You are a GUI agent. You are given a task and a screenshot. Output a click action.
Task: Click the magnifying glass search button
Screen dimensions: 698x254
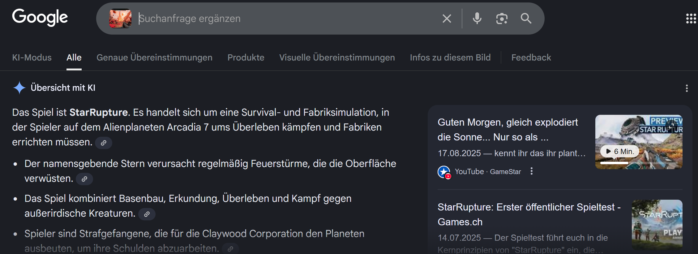coord(526,19)
